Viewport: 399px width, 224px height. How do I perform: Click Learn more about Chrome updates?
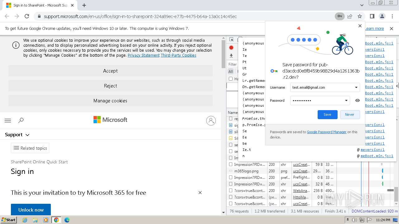(x=374, y=28)
